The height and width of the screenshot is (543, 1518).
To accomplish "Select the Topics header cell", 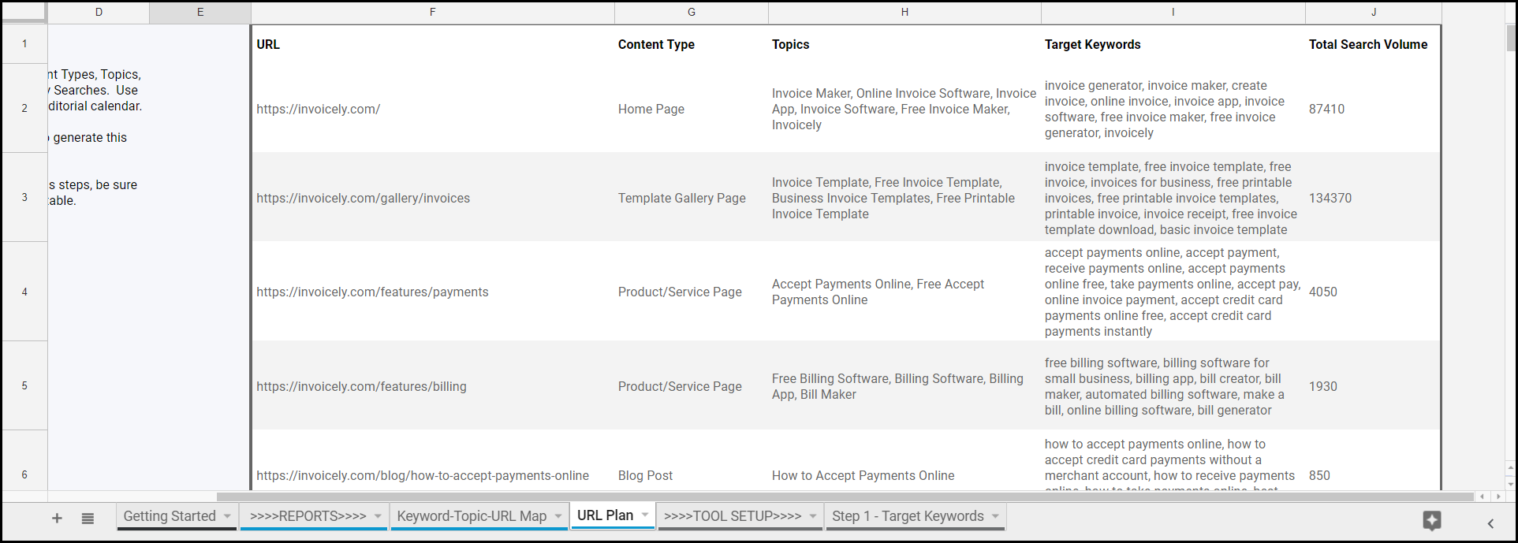I will coord(904,44).
